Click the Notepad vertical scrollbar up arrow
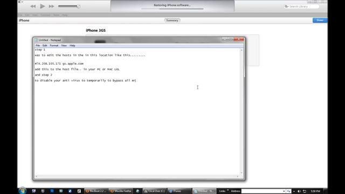Screen dimensions: 345x194 (241, 50)
